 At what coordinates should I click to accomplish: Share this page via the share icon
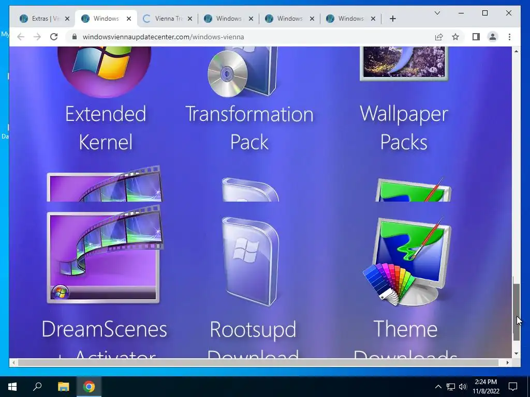pyautogui.click(x=439, y=37)
